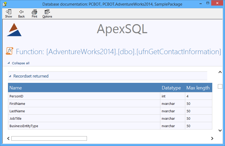Click the horizontal scrollbar left arrow
Screen dimensions: 225x146
tap(8, 138)
